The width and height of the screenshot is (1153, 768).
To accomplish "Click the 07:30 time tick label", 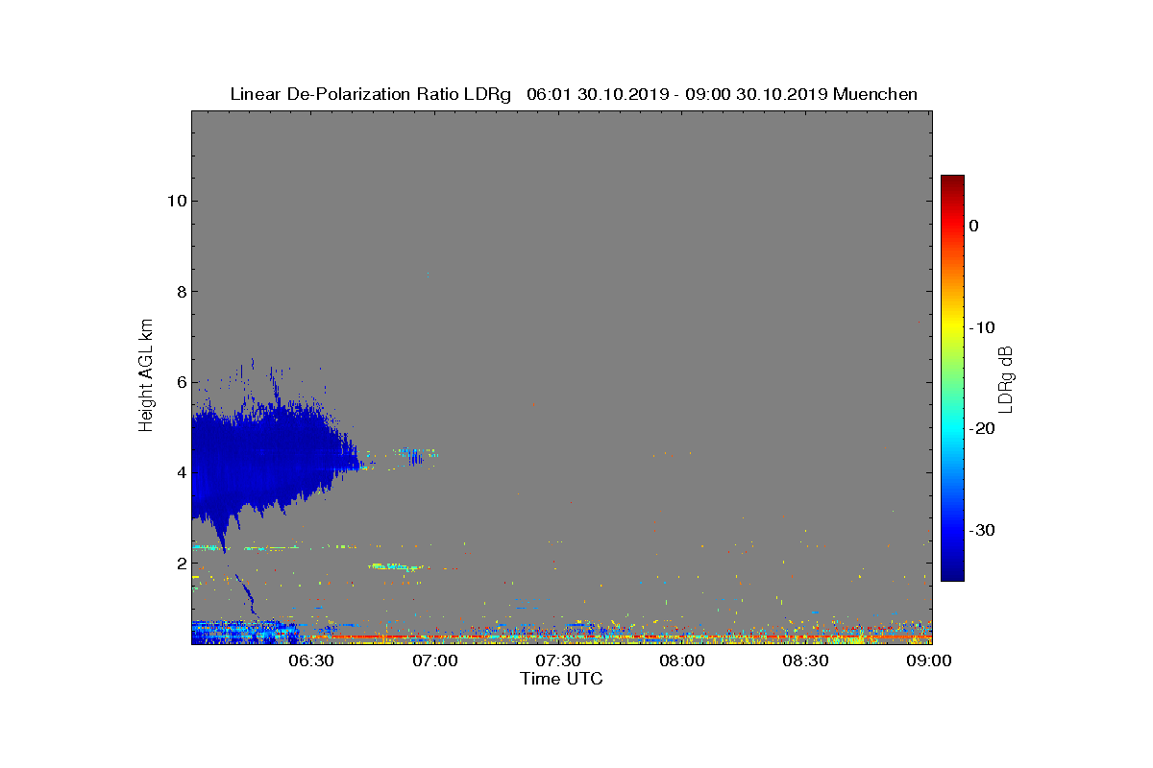I will tap(559, 660).
